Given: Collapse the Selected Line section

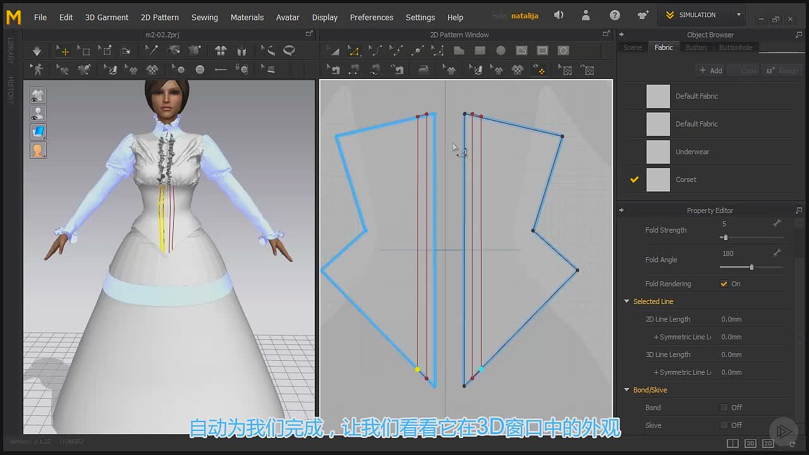Looking at the screenshot, I should tap(627, 301).
